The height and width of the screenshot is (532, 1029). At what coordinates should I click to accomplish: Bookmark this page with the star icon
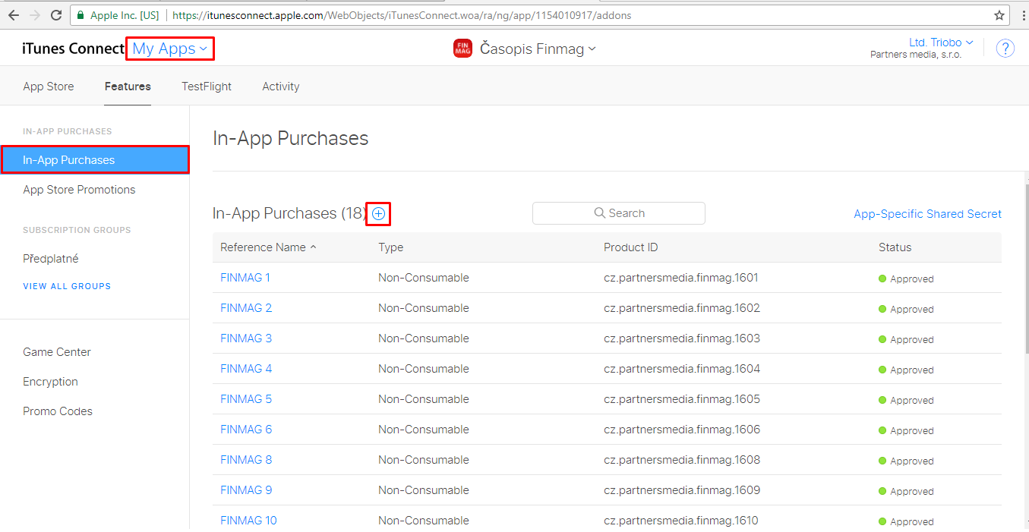pyautogui.click(x=999, y=15)
